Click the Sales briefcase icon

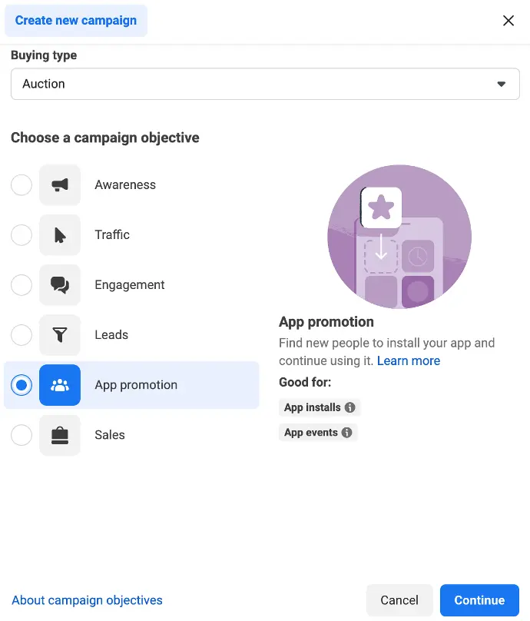(x=60, y=435)
